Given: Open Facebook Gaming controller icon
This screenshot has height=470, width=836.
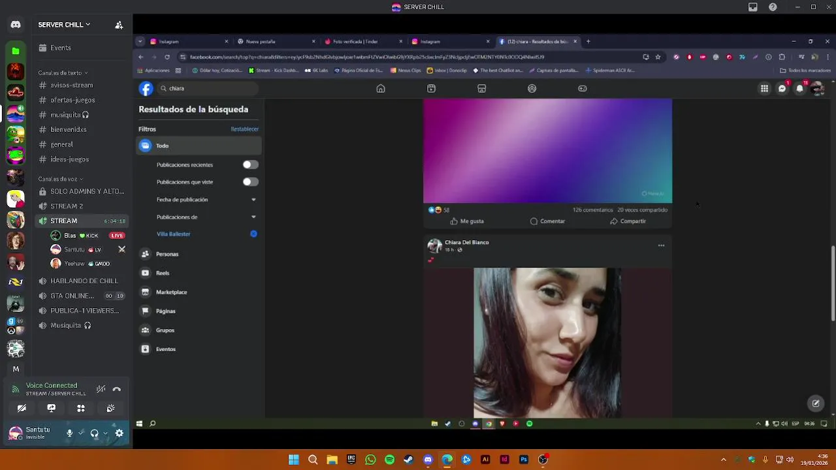Looking at the screenshot, I should click(583, 89).
